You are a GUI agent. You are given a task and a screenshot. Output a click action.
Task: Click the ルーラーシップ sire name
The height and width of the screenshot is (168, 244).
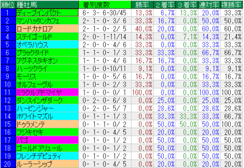pos(47,164)
